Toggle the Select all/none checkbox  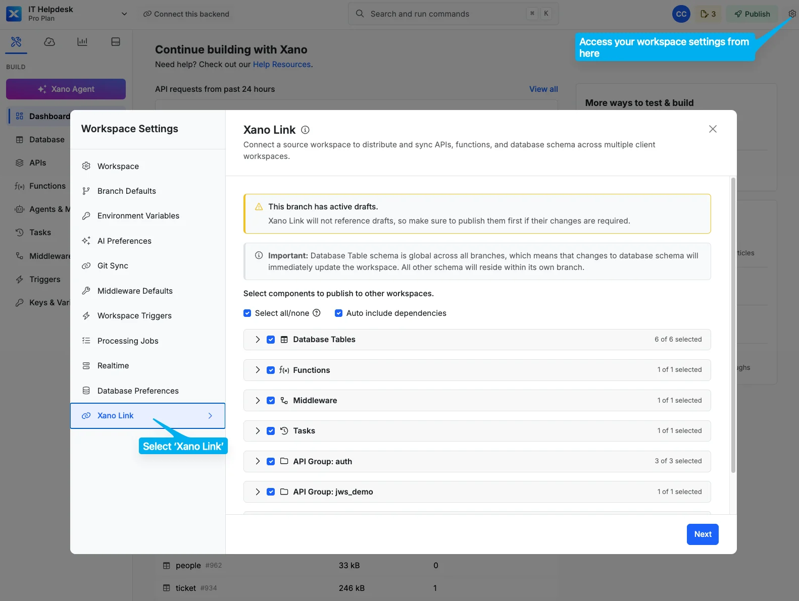coord(247,313)
